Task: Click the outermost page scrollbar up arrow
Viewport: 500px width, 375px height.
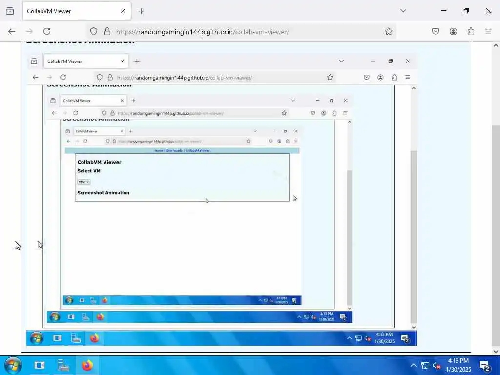Action: coord(496,45)
